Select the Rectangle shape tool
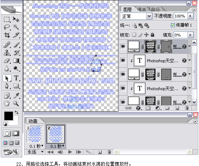This screenshot has height=166, width=199. pos(16,86)
